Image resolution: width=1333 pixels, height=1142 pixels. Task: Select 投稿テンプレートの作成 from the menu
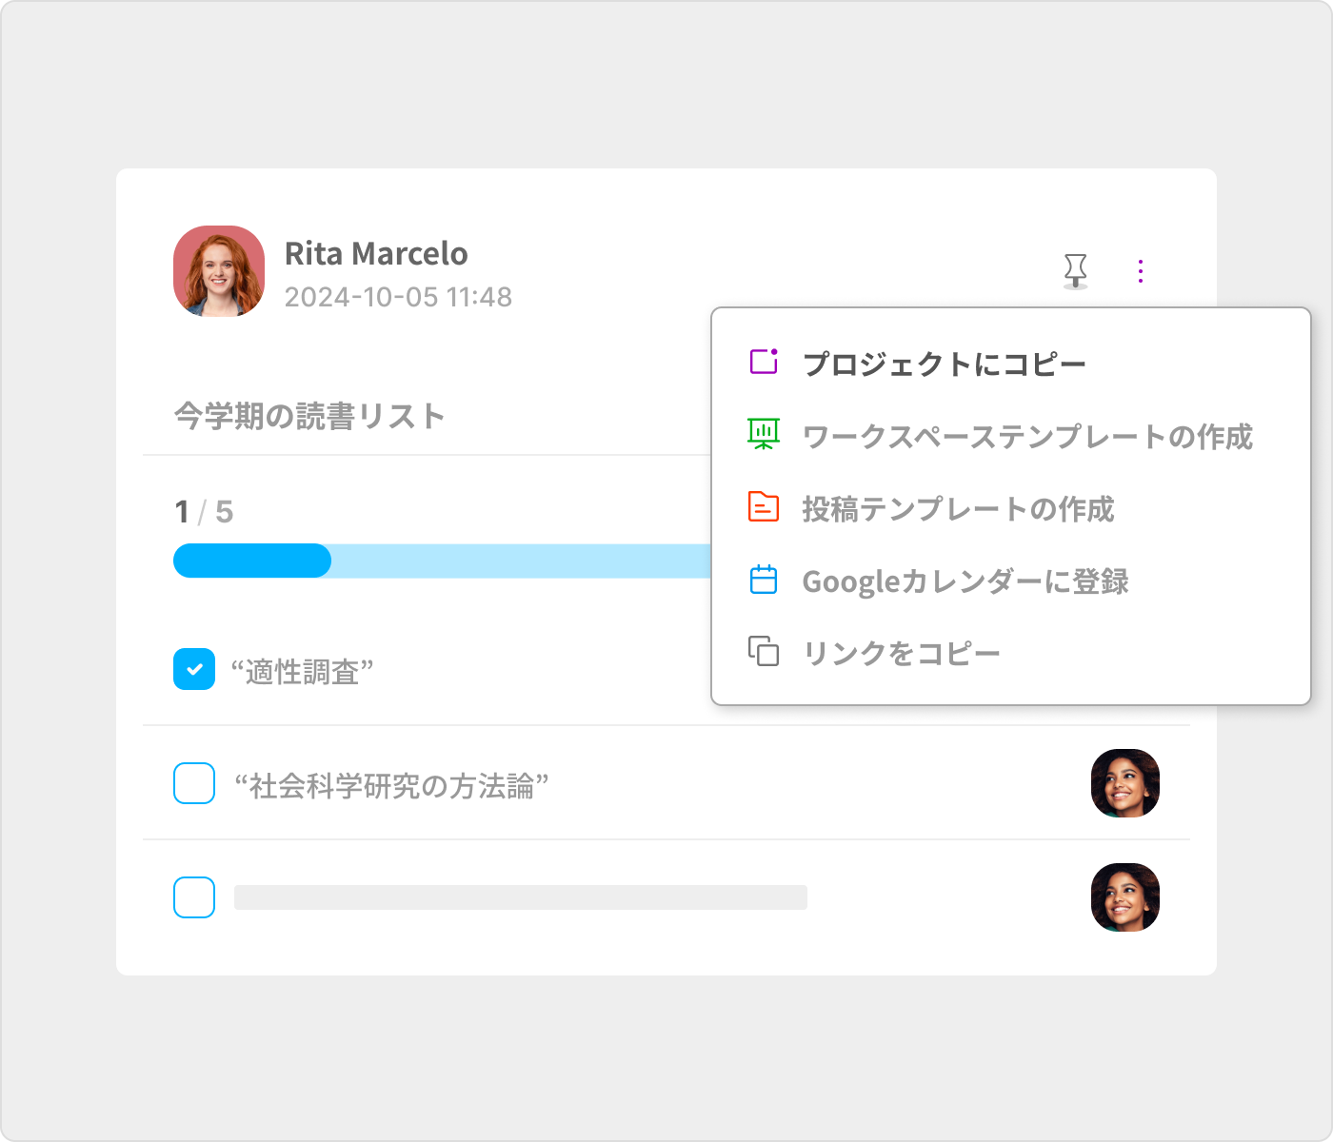[957, 509]
